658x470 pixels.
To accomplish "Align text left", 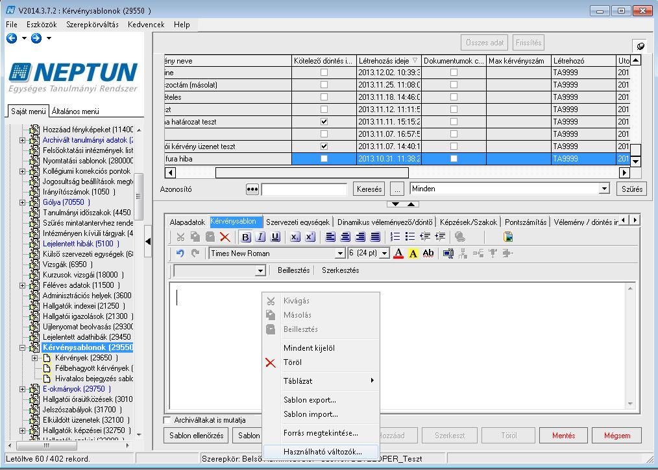I will pyautogui.click(x=331, y=237).
